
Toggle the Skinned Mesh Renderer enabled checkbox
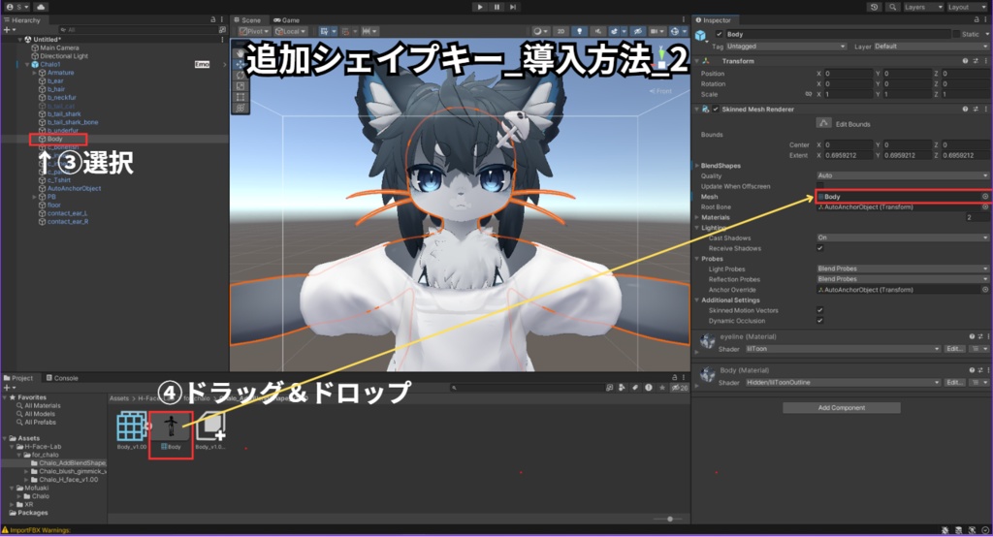(x=716, y=109)
